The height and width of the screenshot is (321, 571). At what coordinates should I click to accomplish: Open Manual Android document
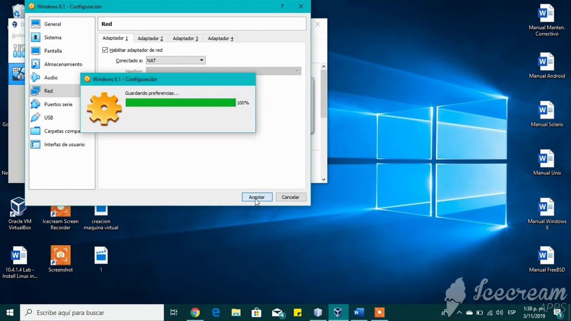[546, 66]
